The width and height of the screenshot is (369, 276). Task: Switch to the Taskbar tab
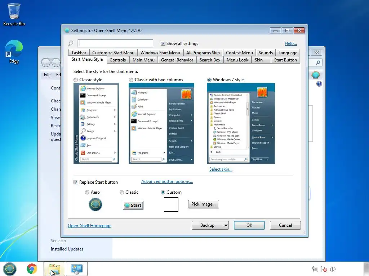pos(79,53)
